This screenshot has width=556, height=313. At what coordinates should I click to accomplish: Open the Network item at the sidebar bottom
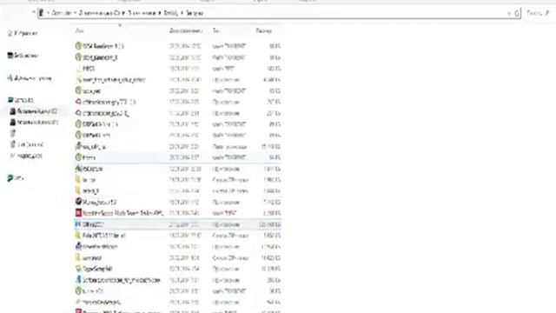tap(16, 178)
